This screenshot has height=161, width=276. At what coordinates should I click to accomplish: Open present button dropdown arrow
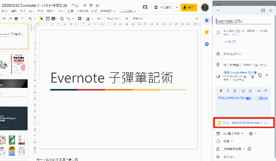coord(177,7)
